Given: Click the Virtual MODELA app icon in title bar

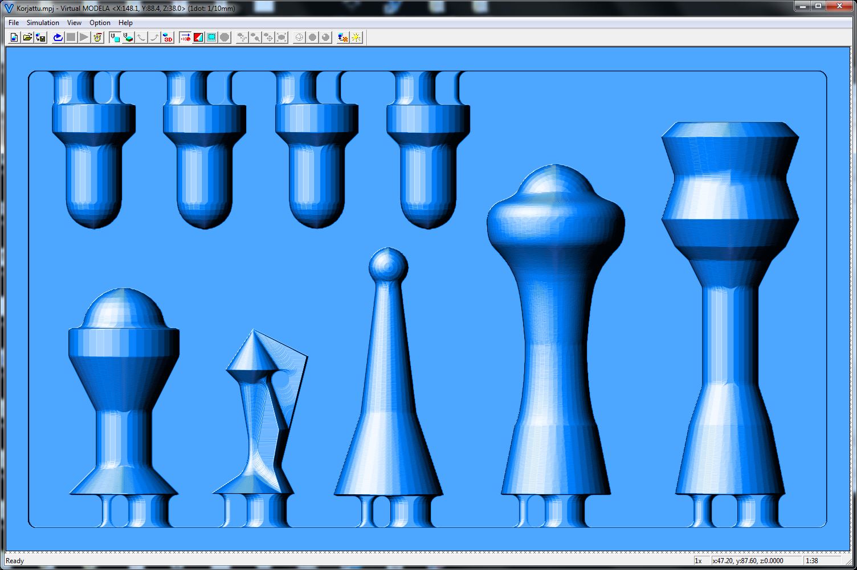Looking at the screenshot, I should (x=9, y=8).
